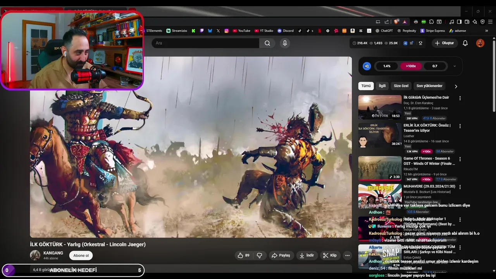Open options for MUHAVERE video
This screenshot has height=279, width=496.
point(460,187)
